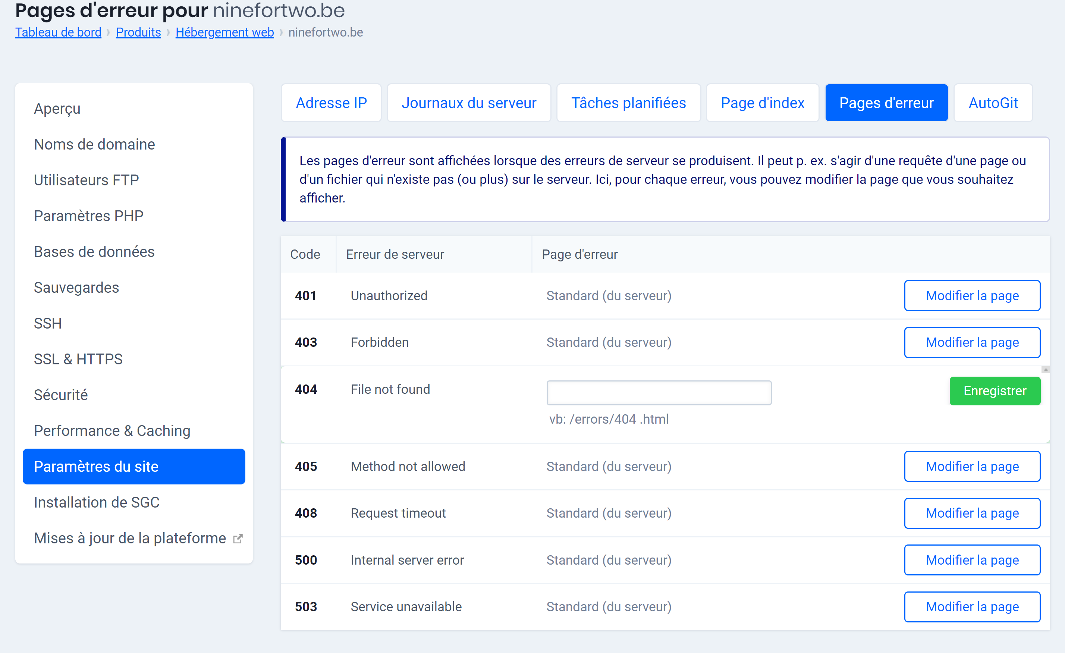Follow the Tableau de bord breadcrumb link
This screenshot has width=1065, height=653.
[58, 32]
